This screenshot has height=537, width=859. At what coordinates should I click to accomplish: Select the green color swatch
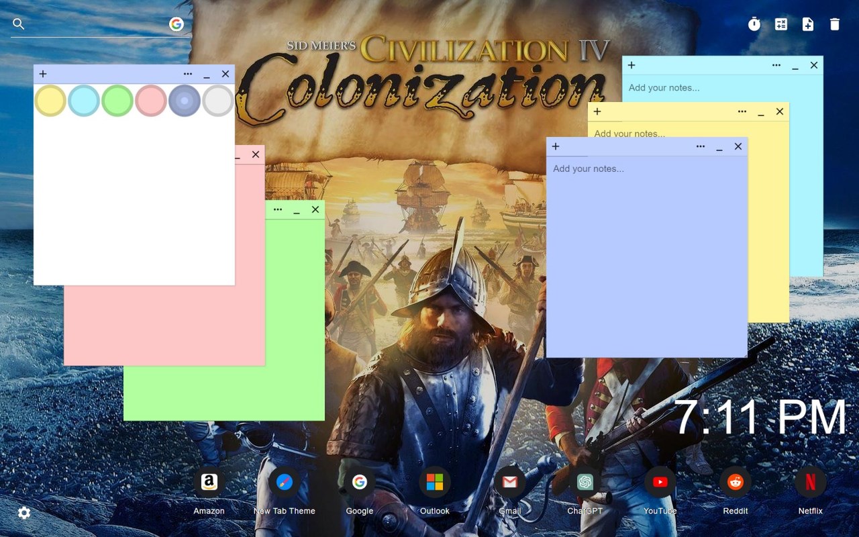point(117,101)
